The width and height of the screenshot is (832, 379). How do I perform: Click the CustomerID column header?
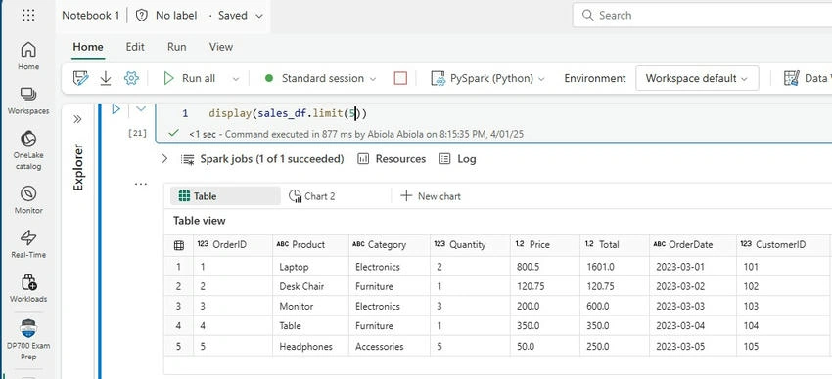point(783,244)
